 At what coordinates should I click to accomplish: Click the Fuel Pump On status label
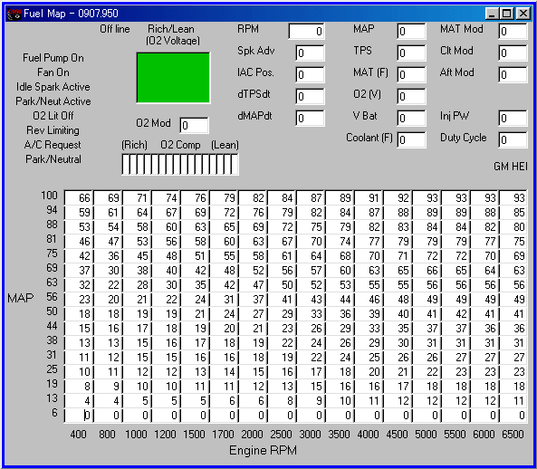pos(53,58)
